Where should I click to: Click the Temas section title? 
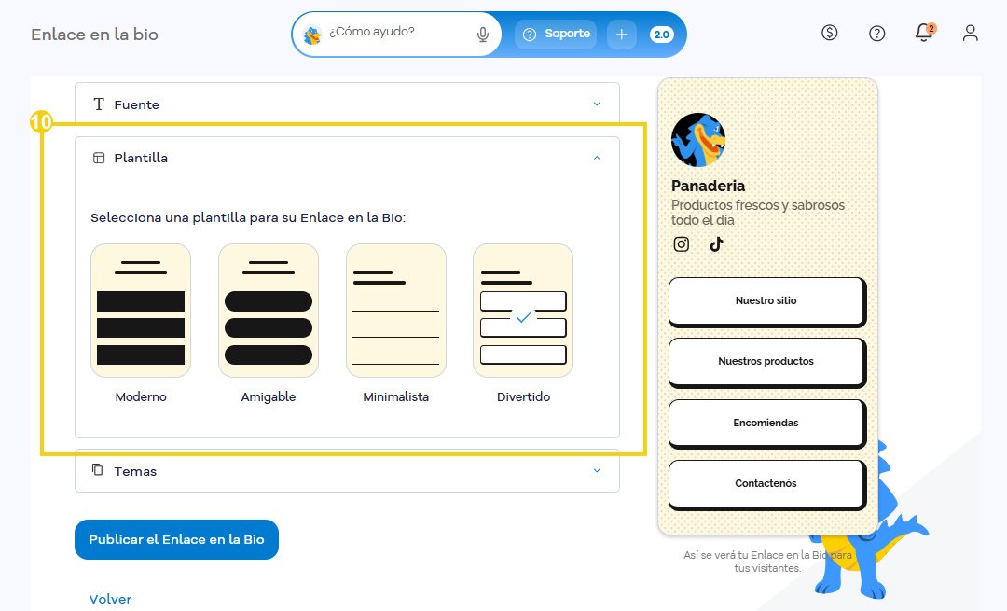135,472
